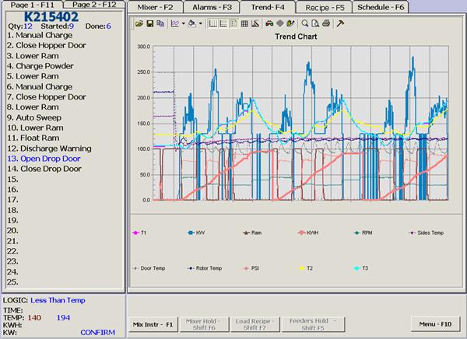The width and height of the screenshot is (467, 339).
Task: Print the trend chart with the printer icon
Action: [326, 23]
